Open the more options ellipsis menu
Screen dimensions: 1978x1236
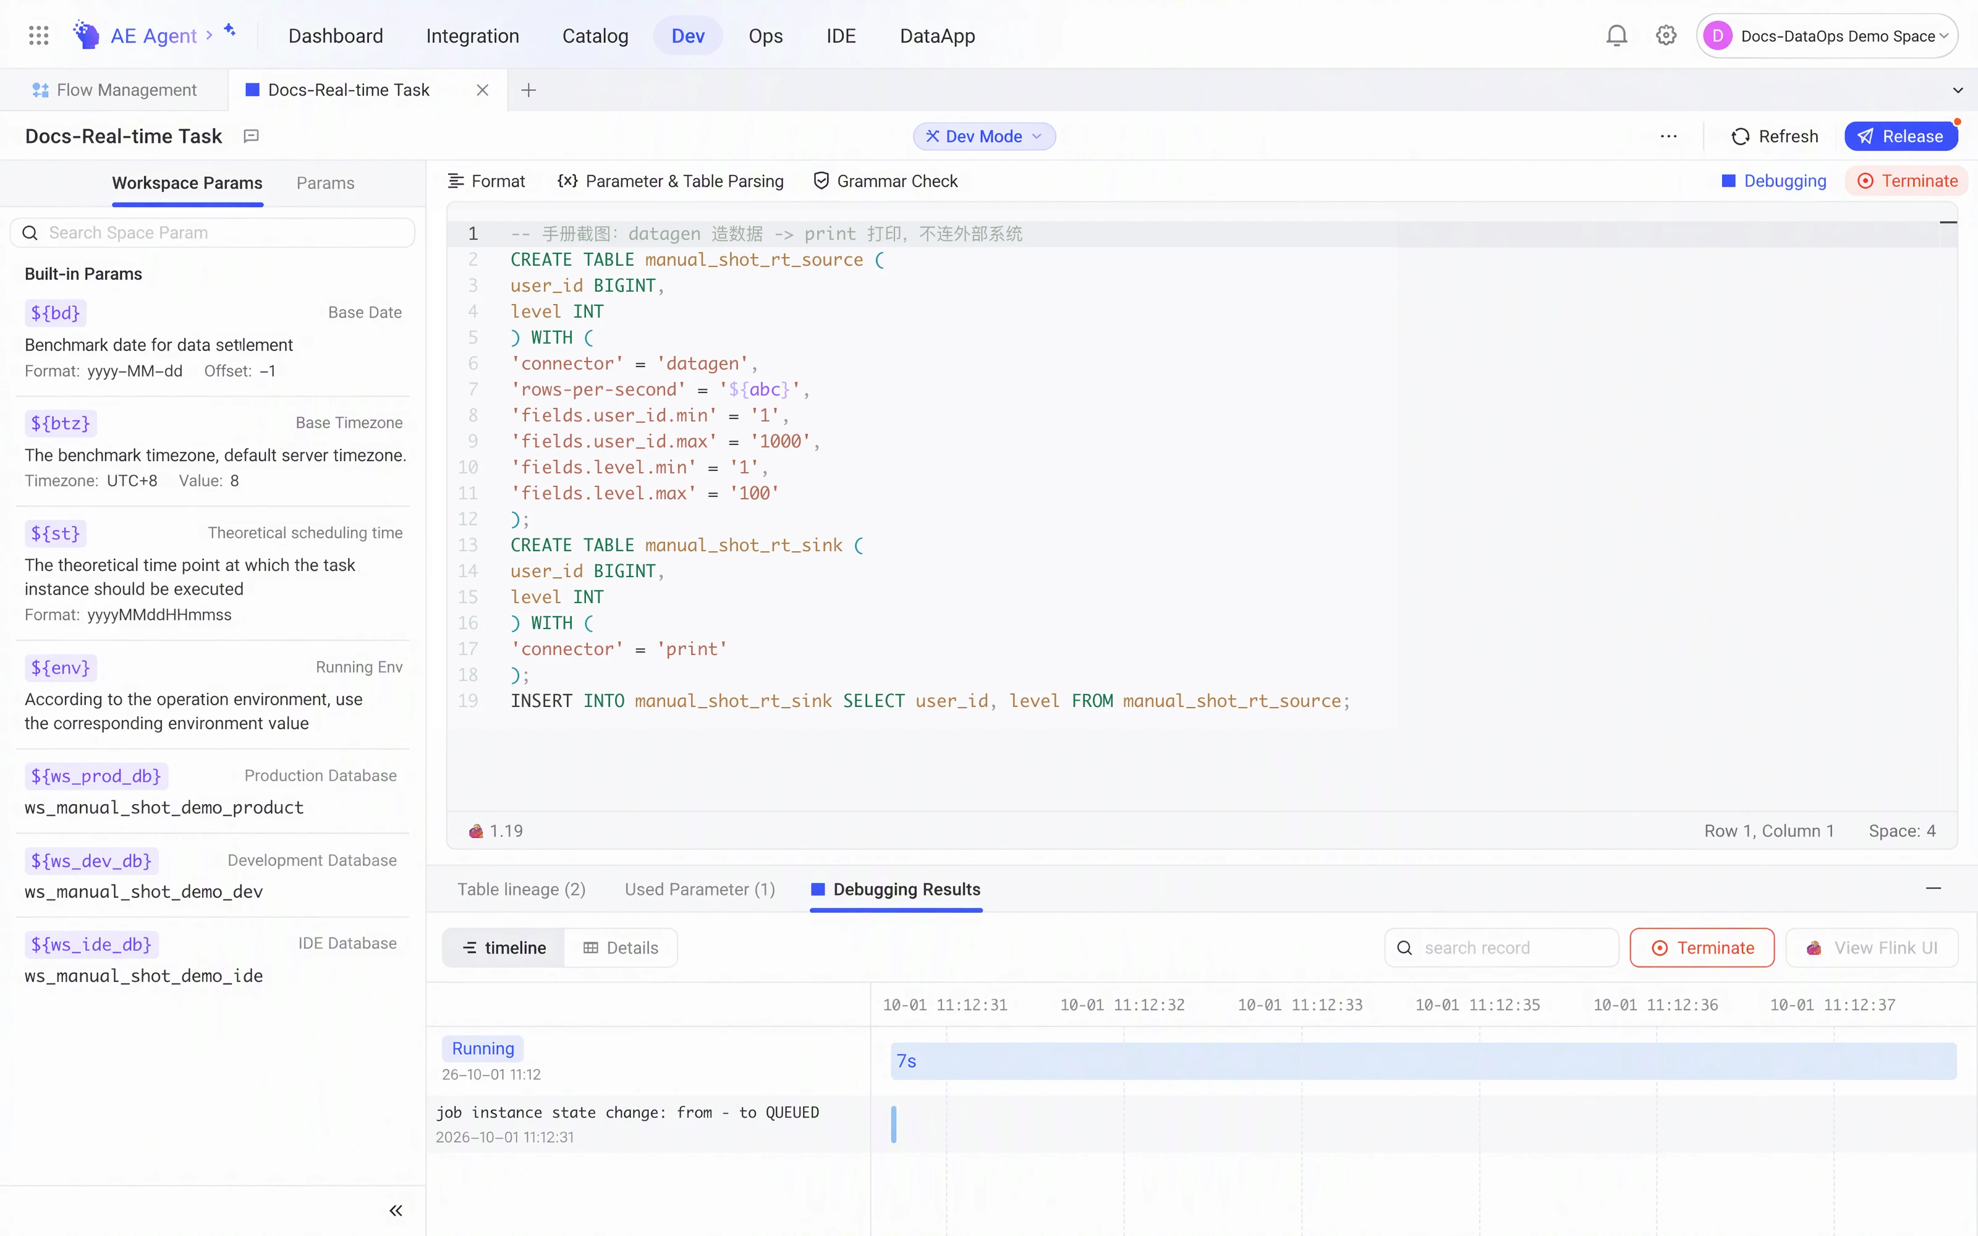tap(1668, 137)
